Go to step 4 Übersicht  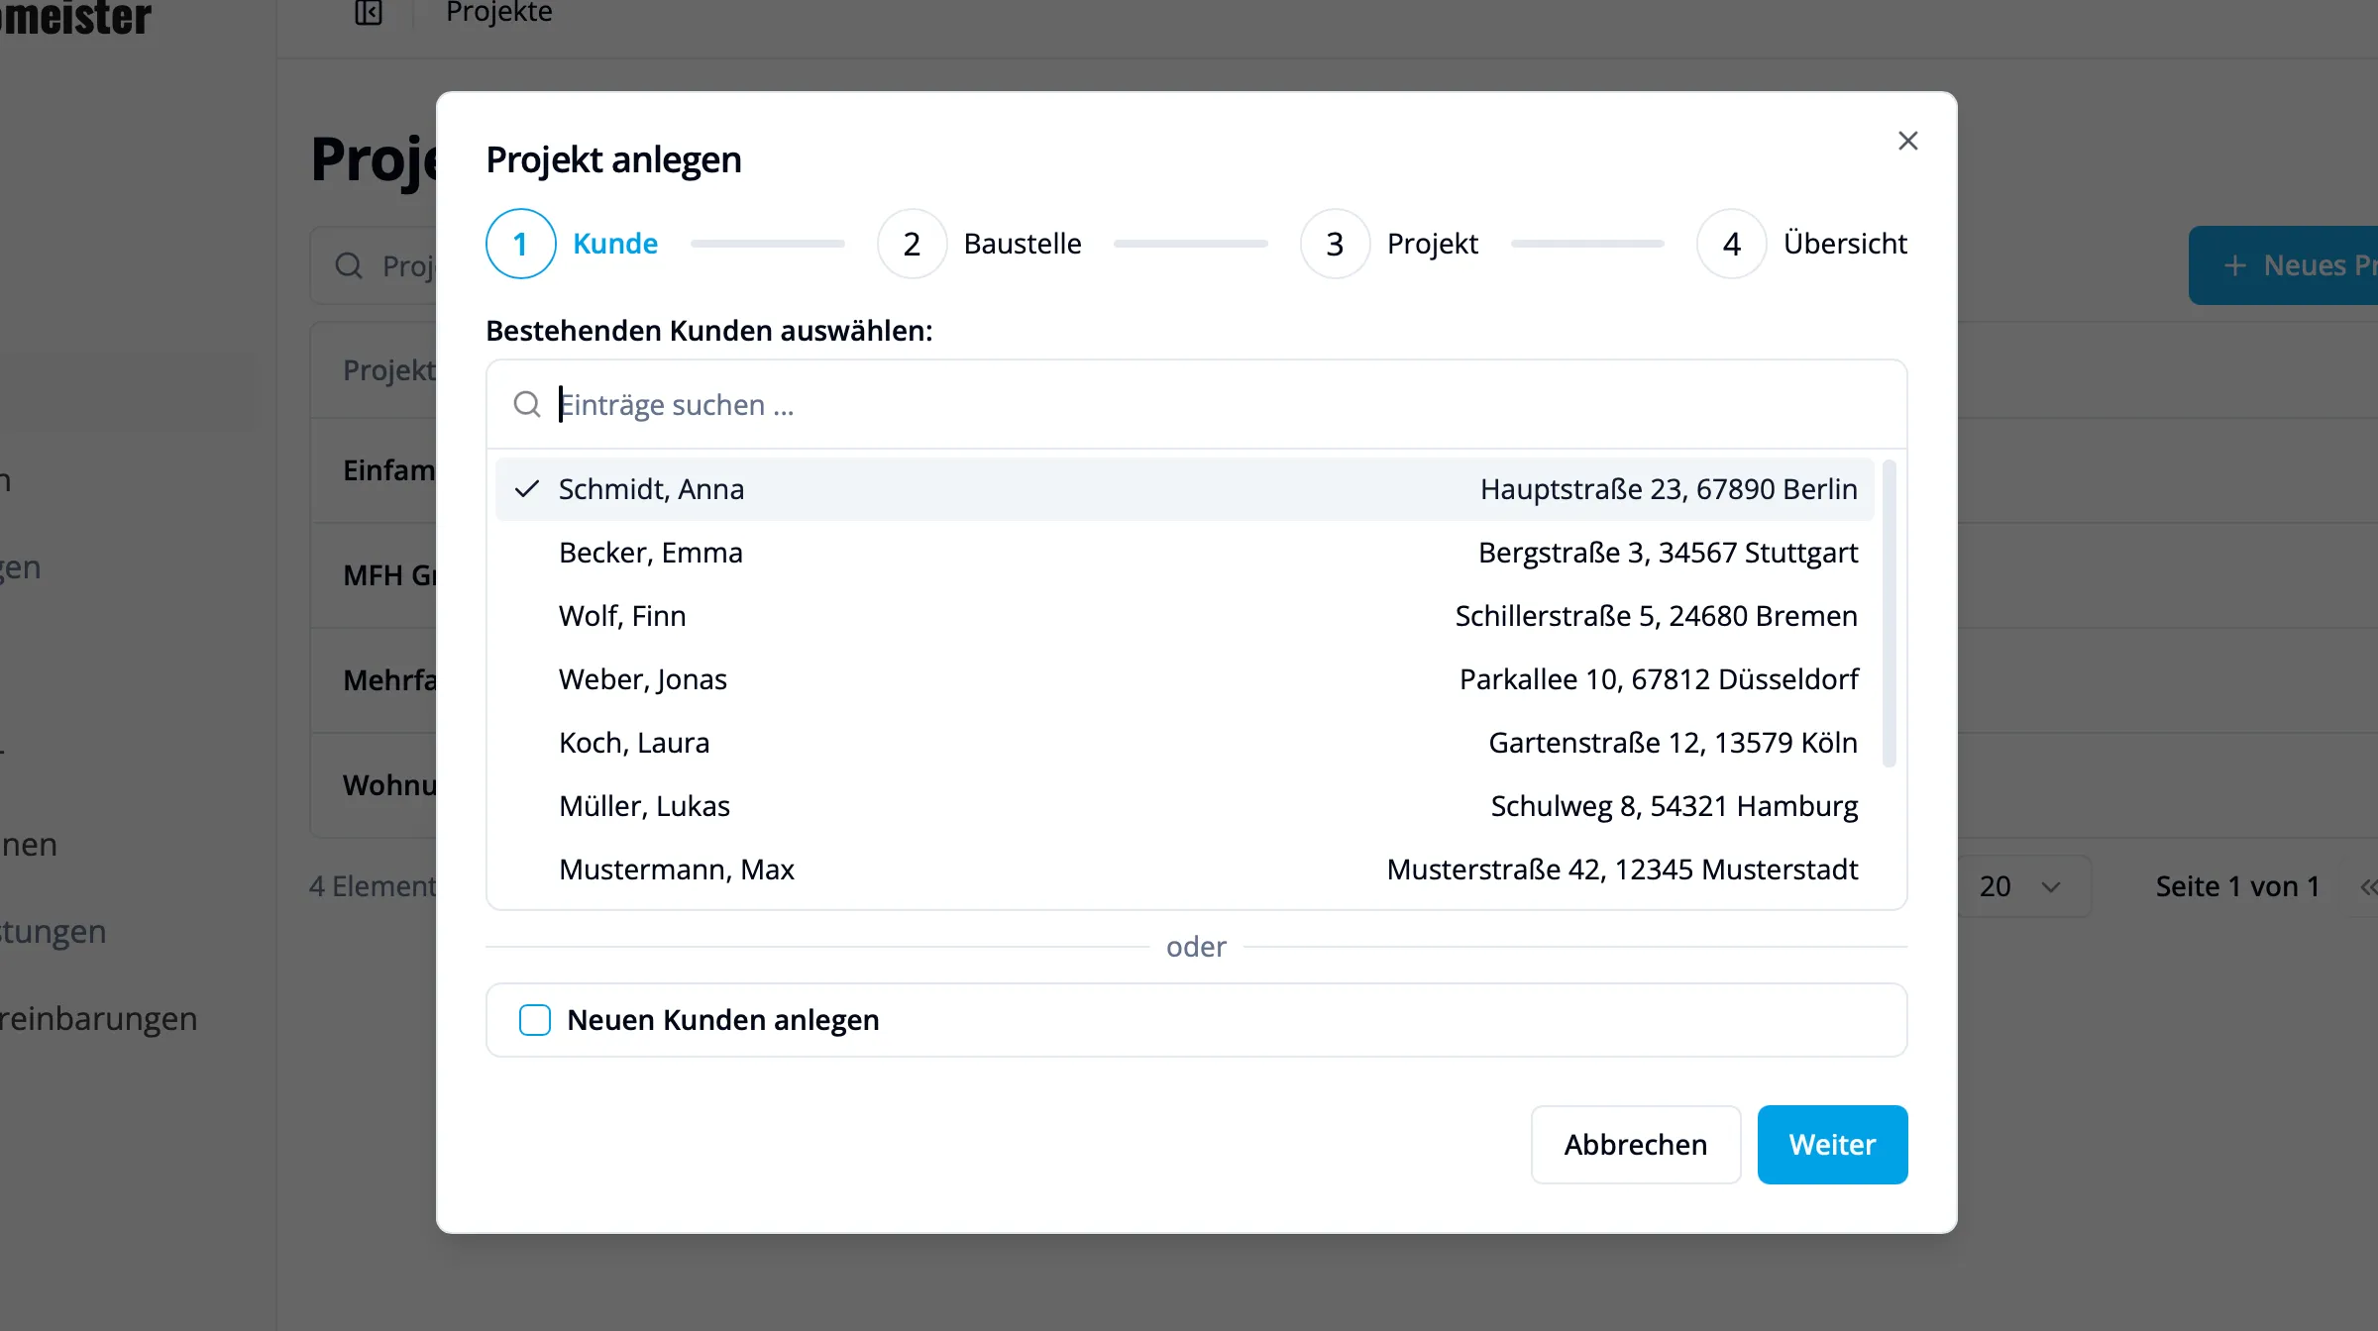(1802, 244)
